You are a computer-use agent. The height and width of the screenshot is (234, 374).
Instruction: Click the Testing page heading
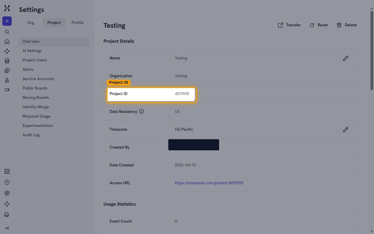point(114,25)
